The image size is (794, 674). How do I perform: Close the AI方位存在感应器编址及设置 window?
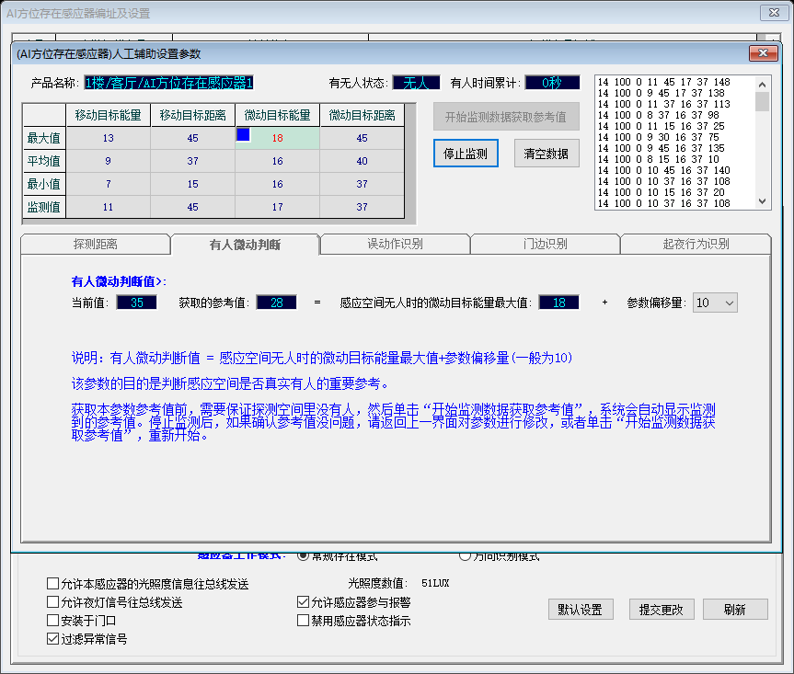coord(775,13)
